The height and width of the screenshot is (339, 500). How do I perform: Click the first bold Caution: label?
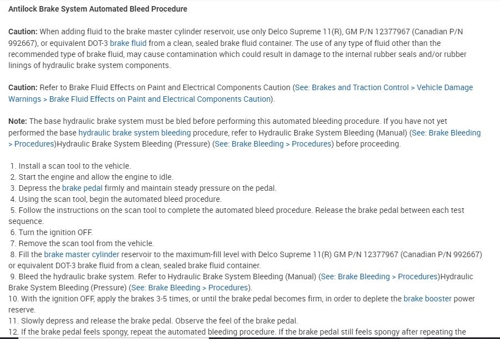point(23,32)
